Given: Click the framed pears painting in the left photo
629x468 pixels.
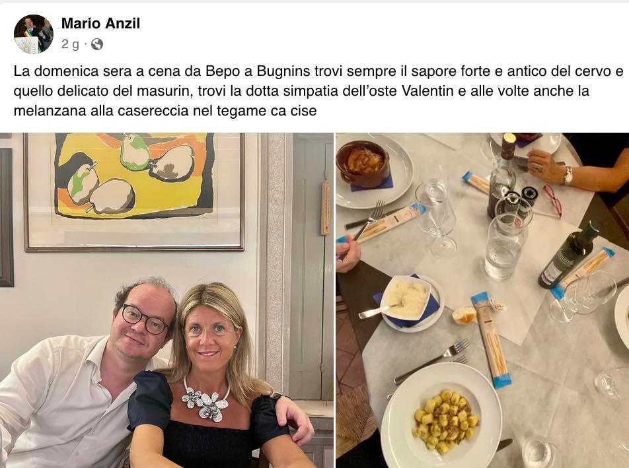Looking at the screenshot, I should coord(134,191).
